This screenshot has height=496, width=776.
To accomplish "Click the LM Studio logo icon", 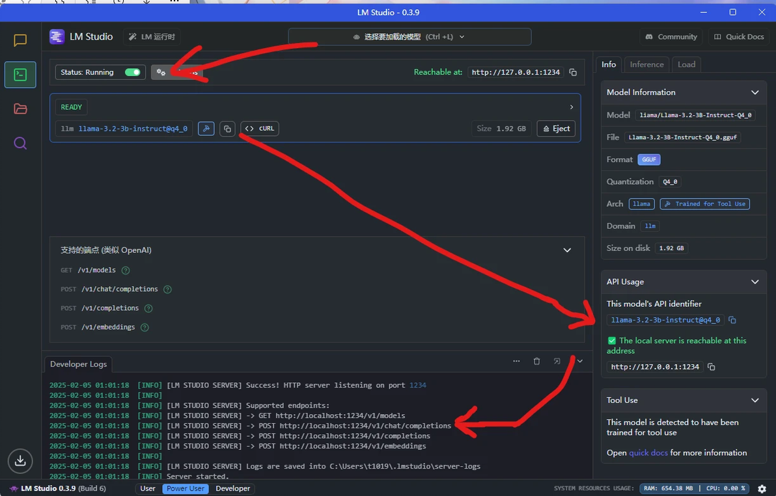I will click(57, 36).
